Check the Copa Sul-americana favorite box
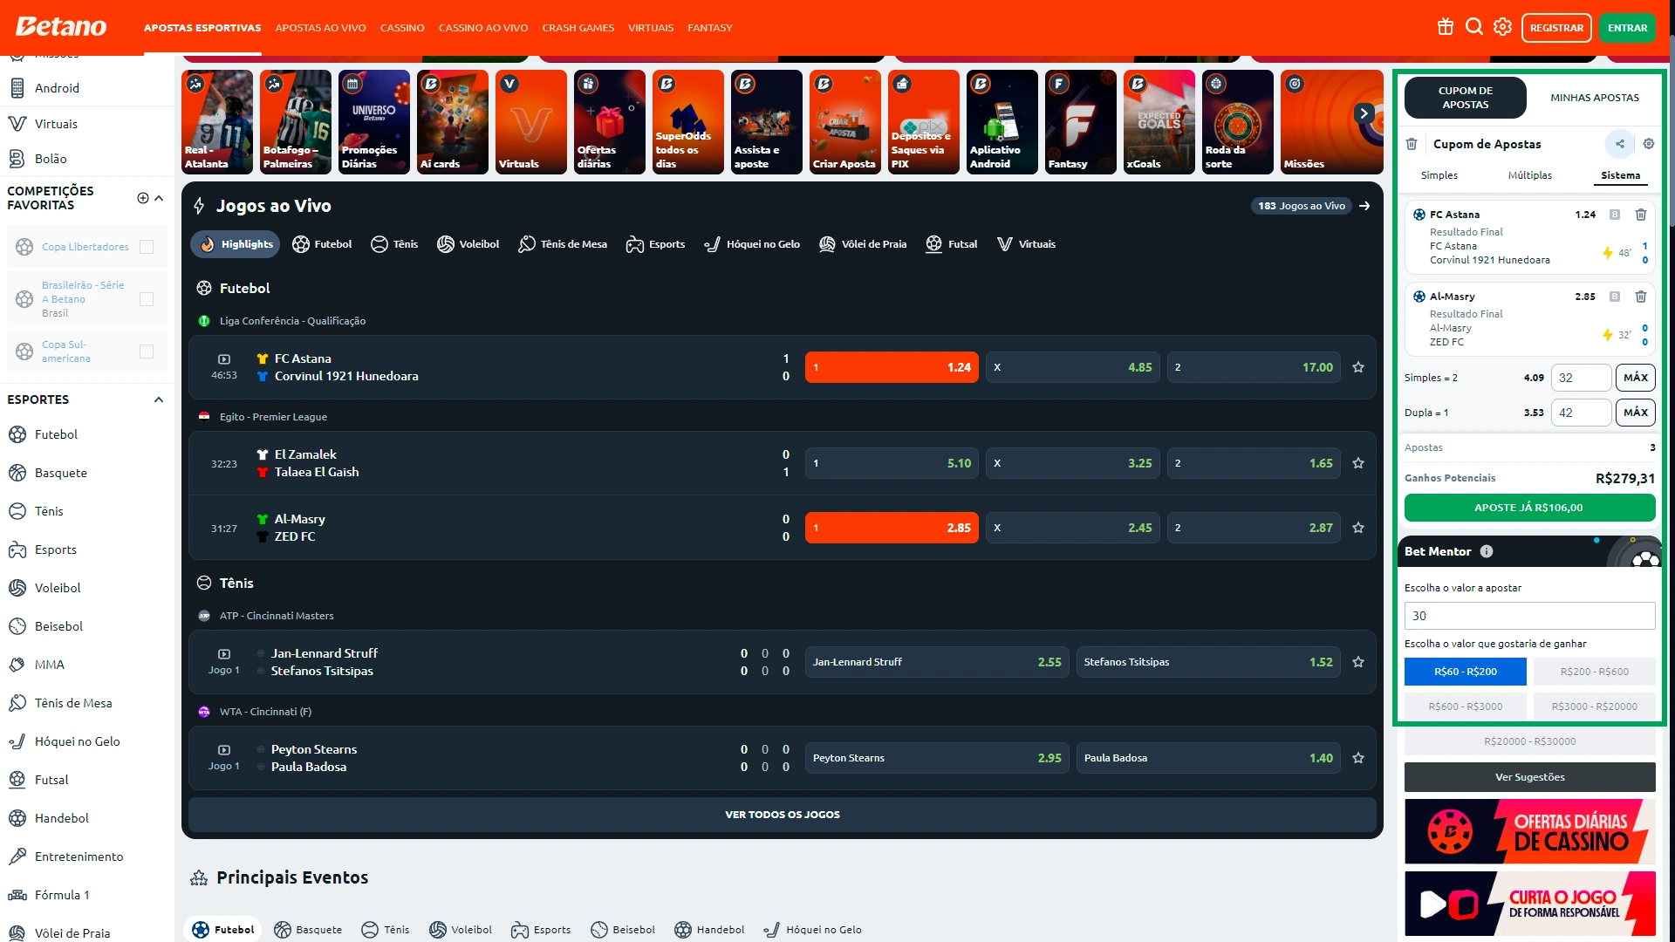The image size is (1675, 942). (x=147, y=352)
